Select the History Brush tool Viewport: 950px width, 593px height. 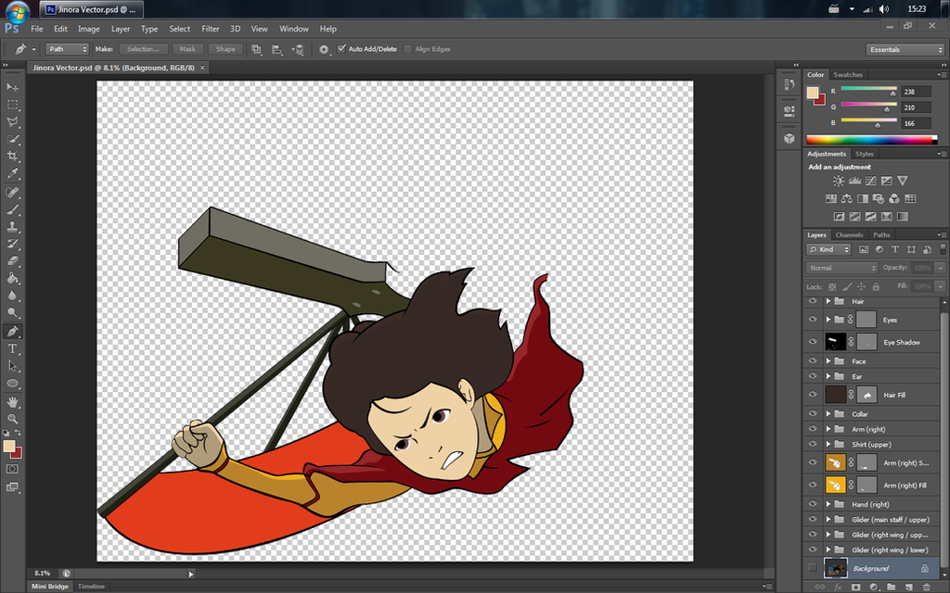pos(12,245)
